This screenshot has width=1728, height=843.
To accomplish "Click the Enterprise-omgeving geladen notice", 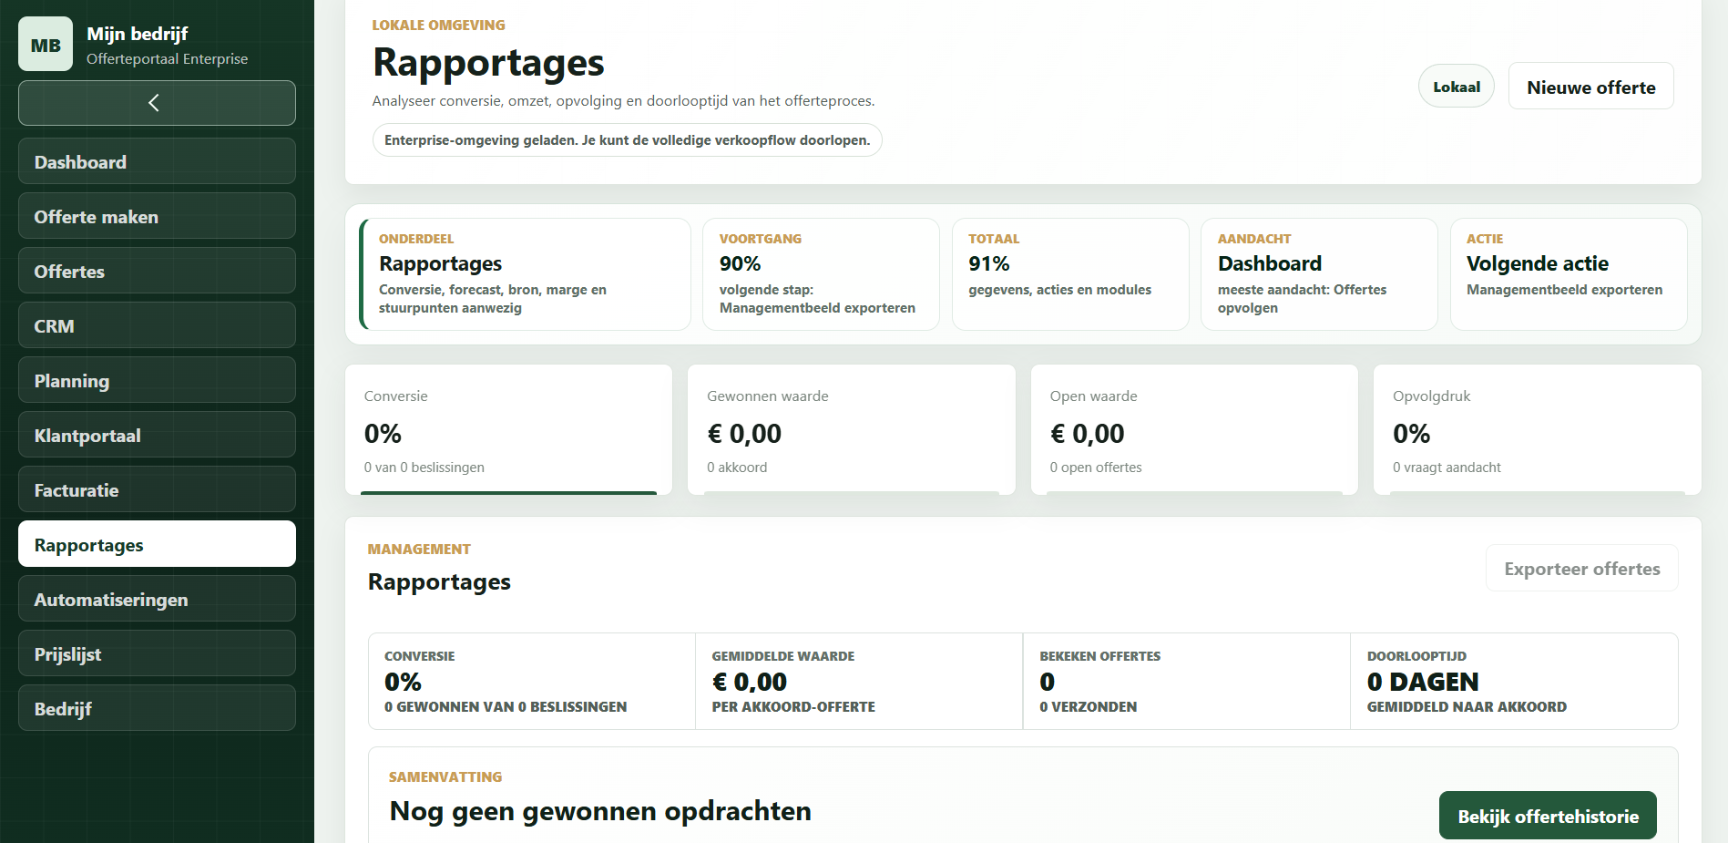I will [627, 140].
